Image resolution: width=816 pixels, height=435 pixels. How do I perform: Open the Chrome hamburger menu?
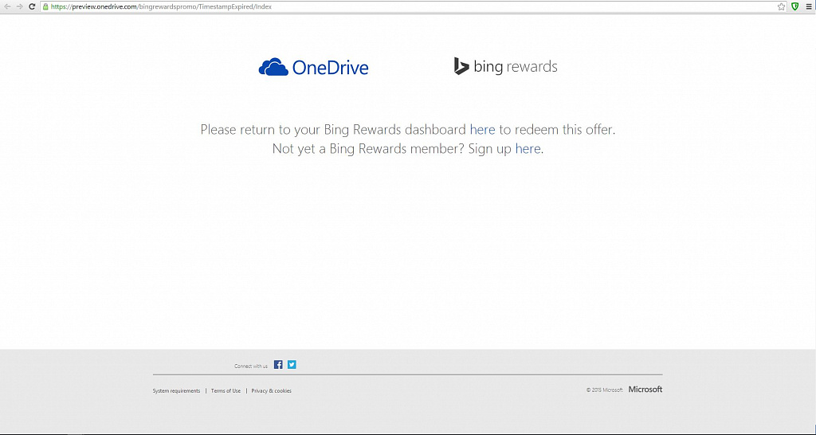(810, 6)
